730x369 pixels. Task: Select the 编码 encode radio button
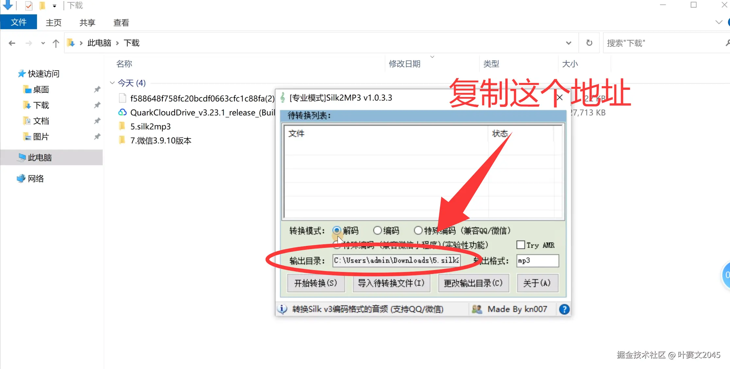[x=377, y=231]
